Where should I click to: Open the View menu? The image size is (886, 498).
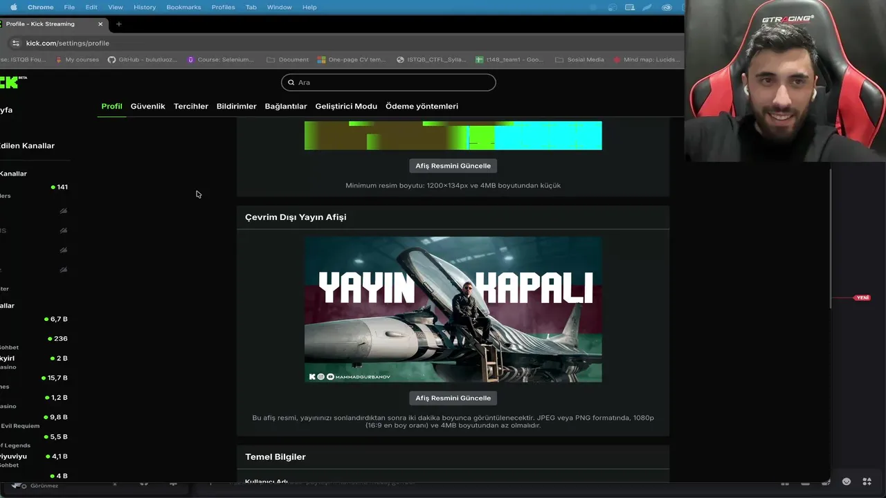coord(116,7)
